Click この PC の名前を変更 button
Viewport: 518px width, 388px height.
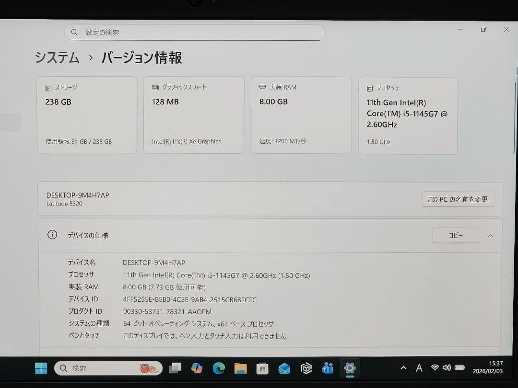[x=458, y=199]
